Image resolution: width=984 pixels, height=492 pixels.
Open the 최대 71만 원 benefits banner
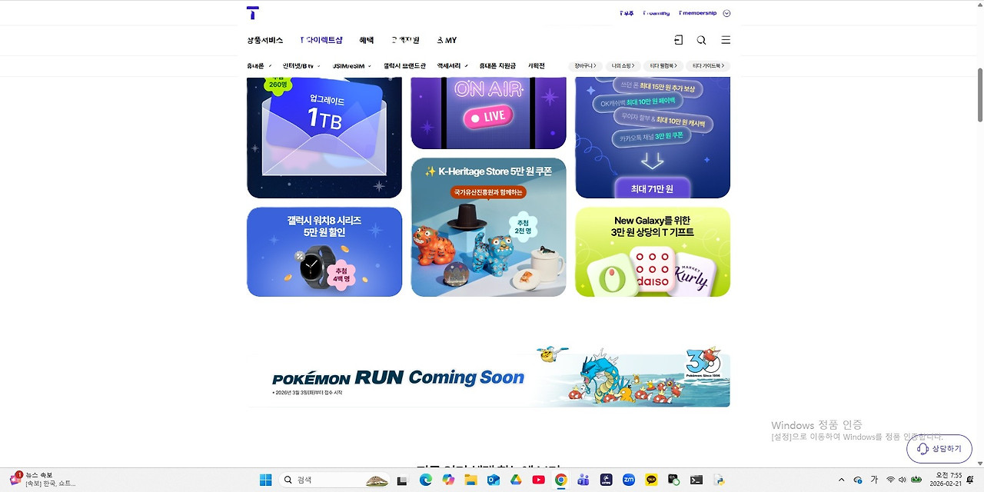653,137
